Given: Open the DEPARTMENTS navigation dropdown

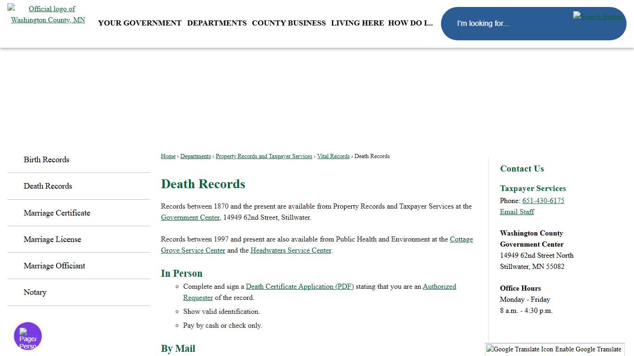Looking at the screenshot, I should 217,23.
